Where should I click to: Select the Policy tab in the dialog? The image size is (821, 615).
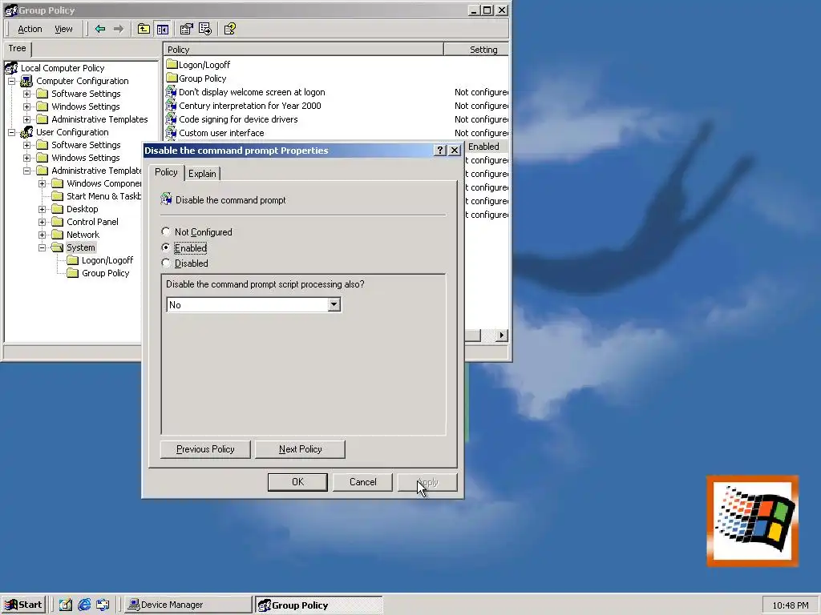(166, 172)
